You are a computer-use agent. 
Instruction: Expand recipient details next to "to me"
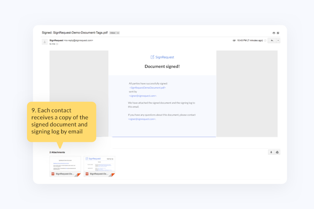coord(57,44)
